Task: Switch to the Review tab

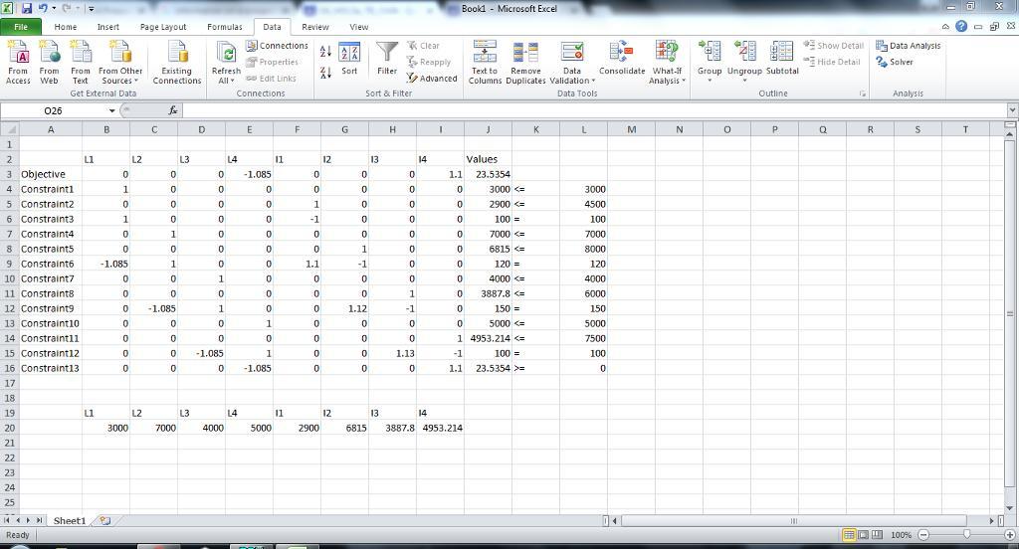Action: (x=315, y=27)
